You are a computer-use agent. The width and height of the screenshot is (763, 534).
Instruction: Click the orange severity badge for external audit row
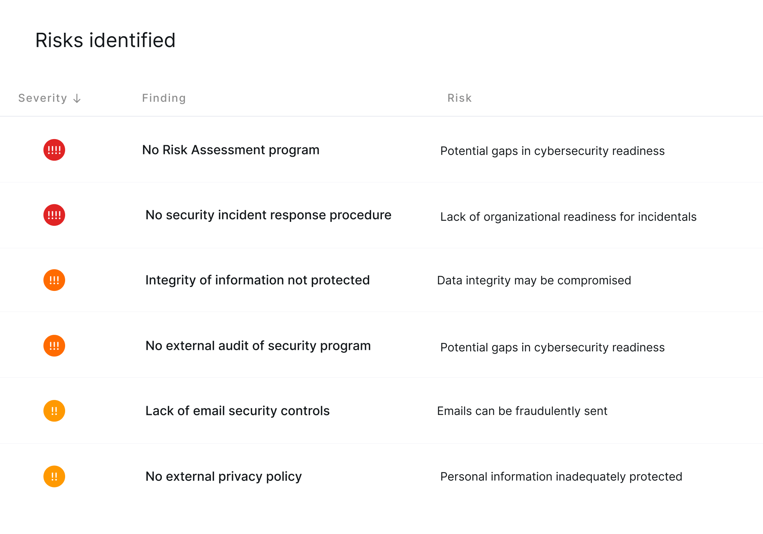pos(54,346)
